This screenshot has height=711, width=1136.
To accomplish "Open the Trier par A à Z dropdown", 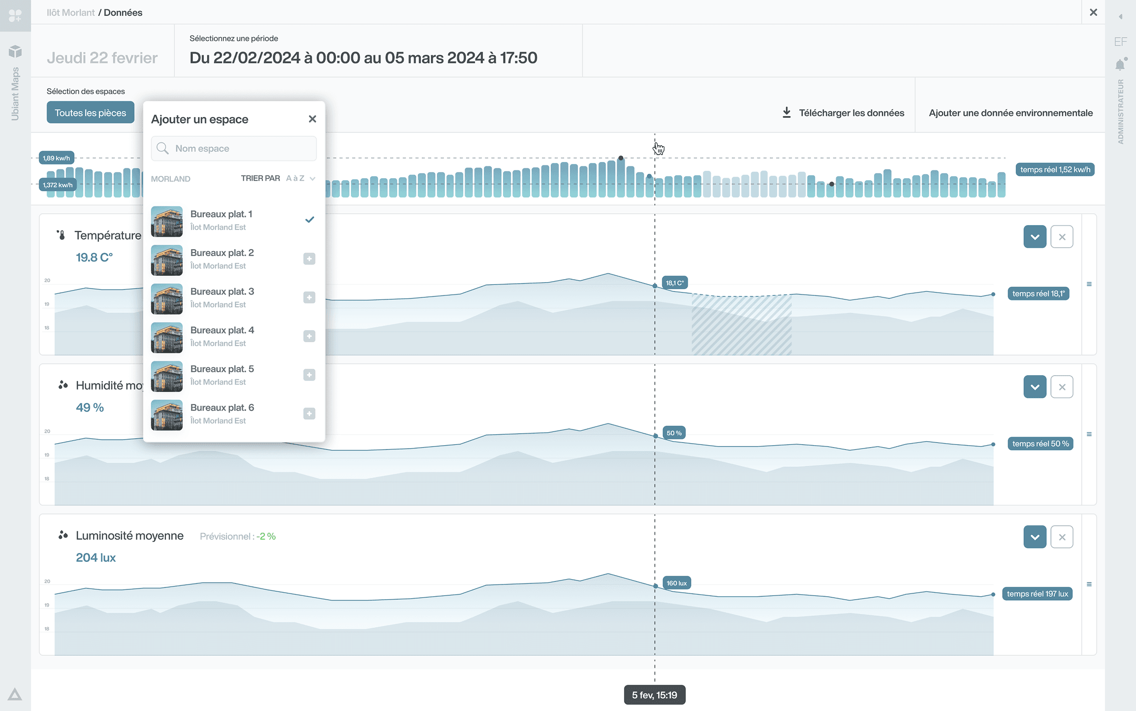I will point(300,178).
